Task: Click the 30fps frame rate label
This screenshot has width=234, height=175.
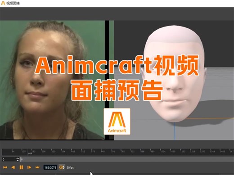Action: [x=70, y=167]
